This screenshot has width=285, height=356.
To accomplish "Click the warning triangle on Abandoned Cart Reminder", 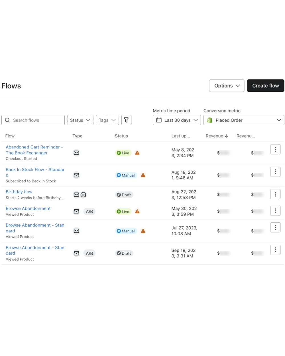I will [x=137, y=153].
